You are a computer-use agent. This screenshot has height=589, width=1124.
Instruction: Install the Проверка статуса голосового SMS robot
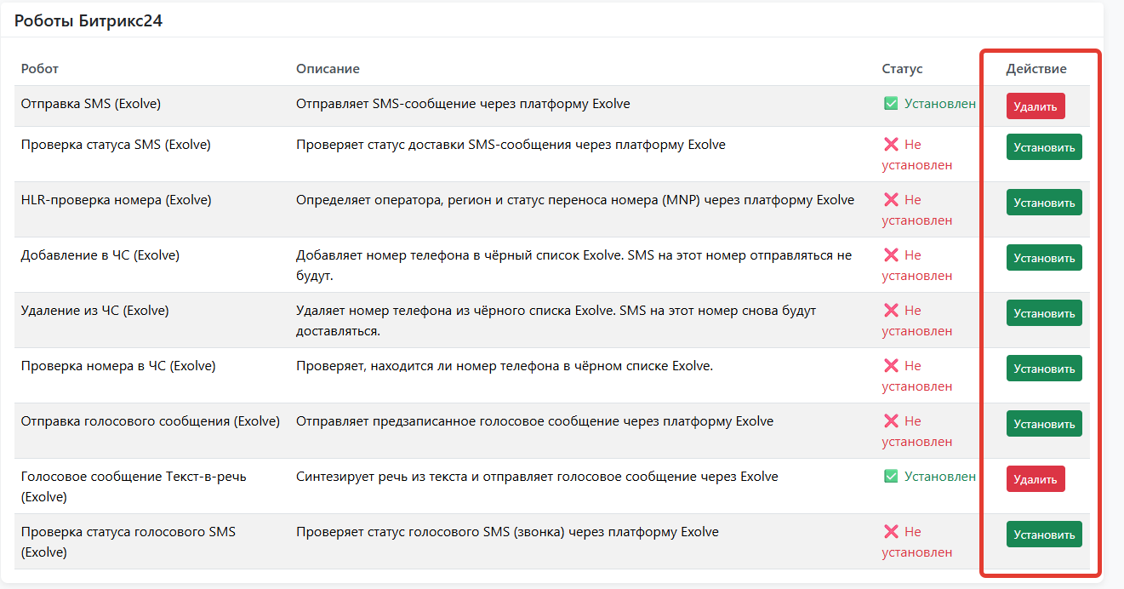[1044, 535]
